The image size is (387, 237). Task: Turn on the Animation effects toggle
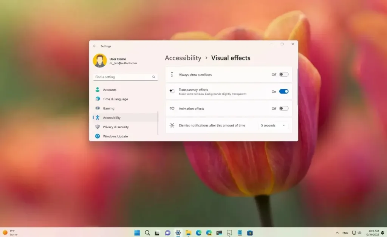283,108
